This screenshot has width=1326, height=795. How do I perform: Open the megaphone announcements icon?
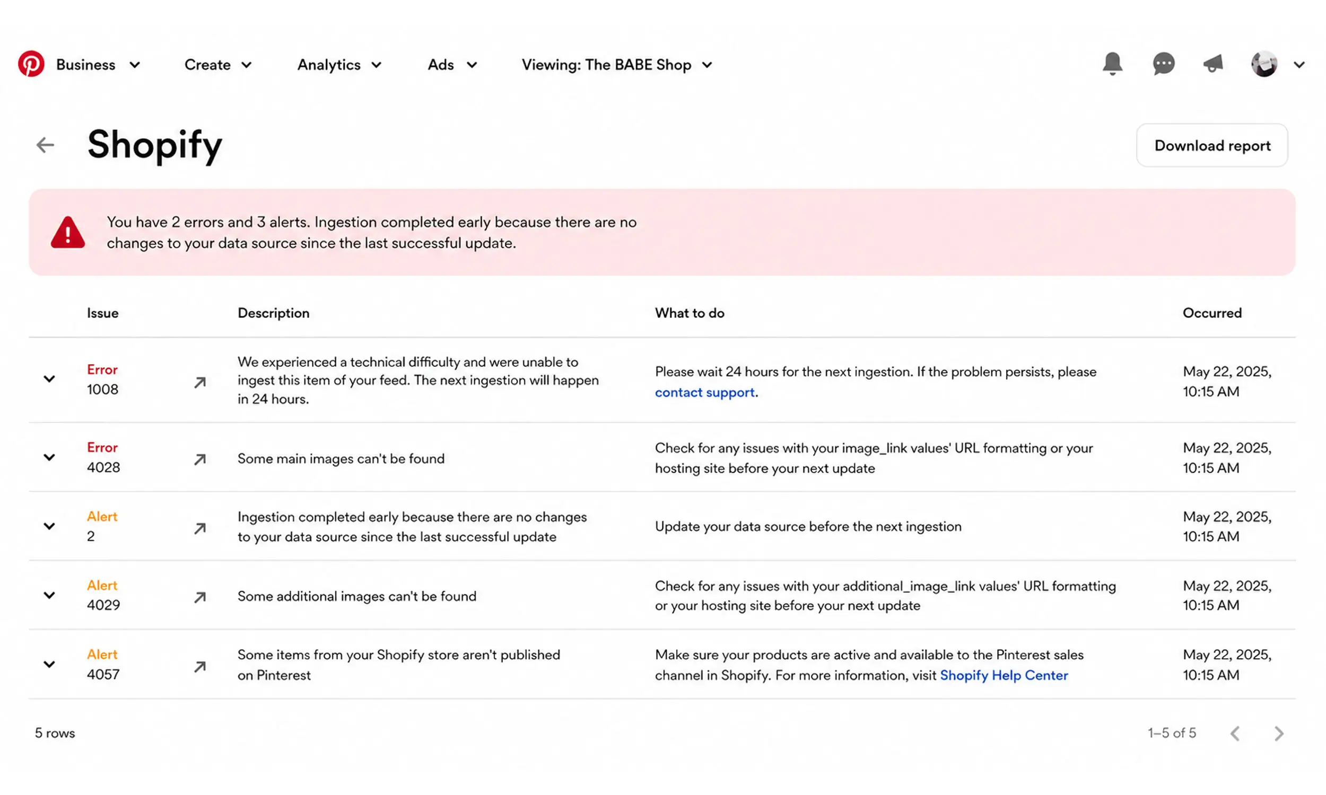click(x=1213, y=64)
